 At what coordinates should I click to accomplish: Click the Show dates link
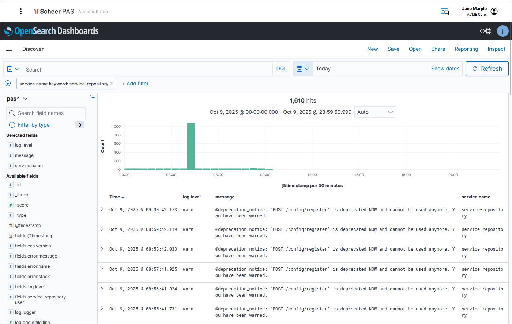pos(445,69)
